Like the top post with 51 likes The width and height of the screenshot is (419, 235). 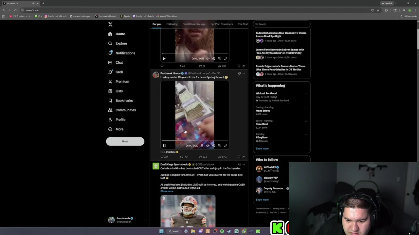point(200,66)
